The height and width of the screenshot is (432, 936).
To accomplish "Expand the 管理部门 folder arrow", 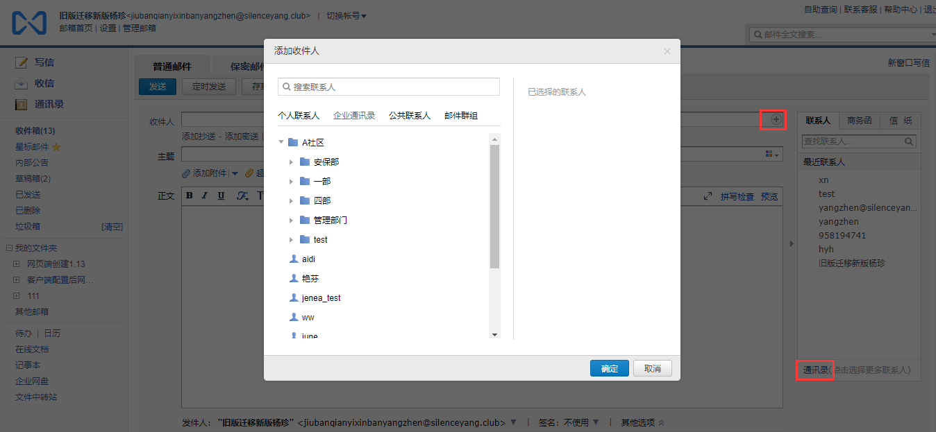I will (292, 221).
